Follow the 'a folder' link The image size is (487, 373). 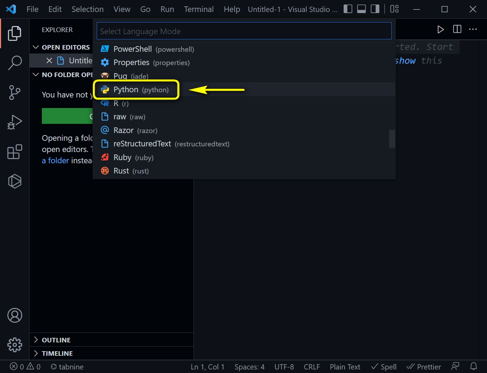(55, 160)
